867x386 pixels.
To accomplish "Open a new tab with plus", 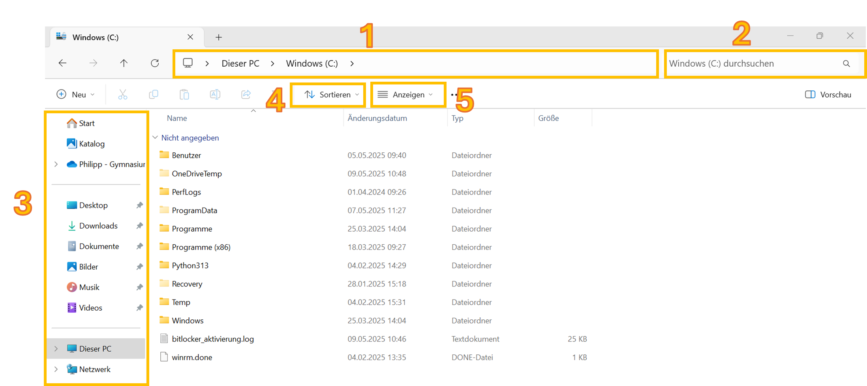I will tap(219, 37).
